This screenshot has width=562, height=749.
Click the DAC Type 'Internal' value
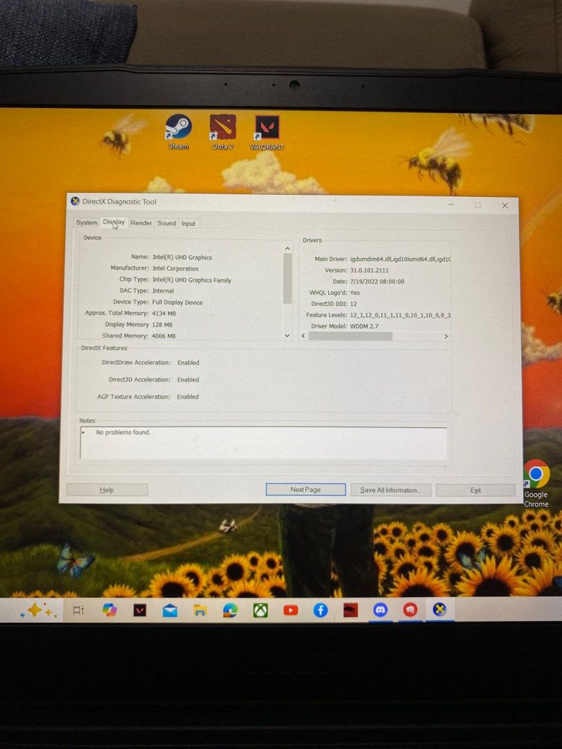(x=163, y=291)
